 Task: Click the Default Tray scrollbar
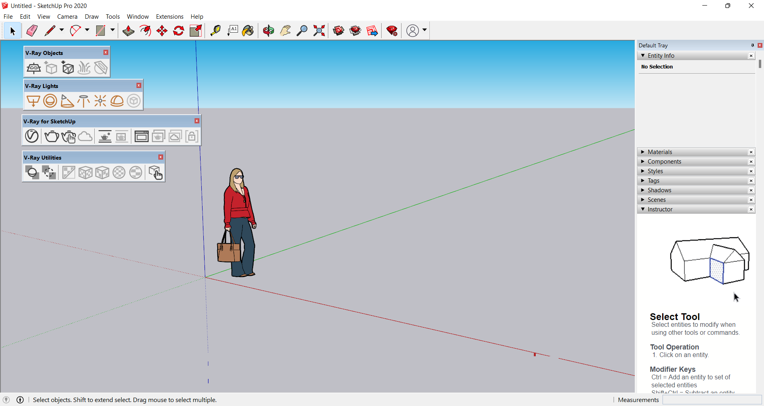point(760,64)
